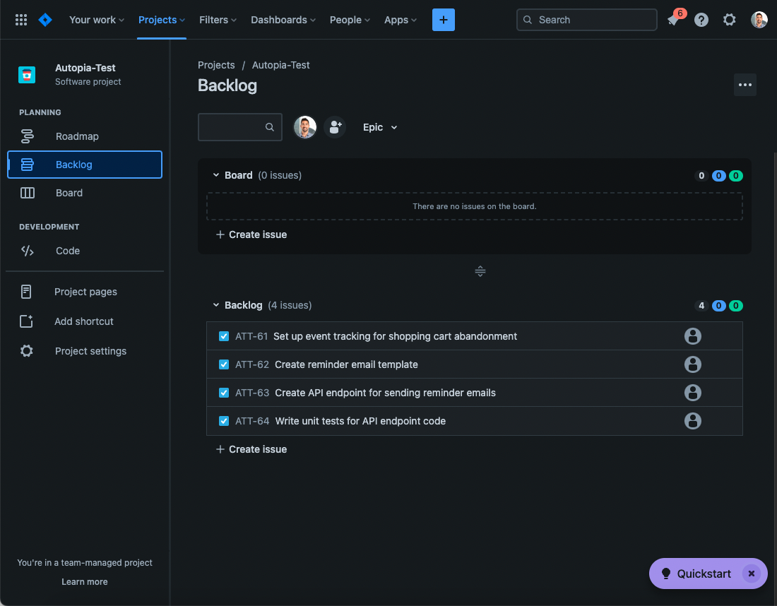This screenshot has width=777, height=606.
Task: Open notifications bell with 6 badge
Action: [x=673, y=20]
